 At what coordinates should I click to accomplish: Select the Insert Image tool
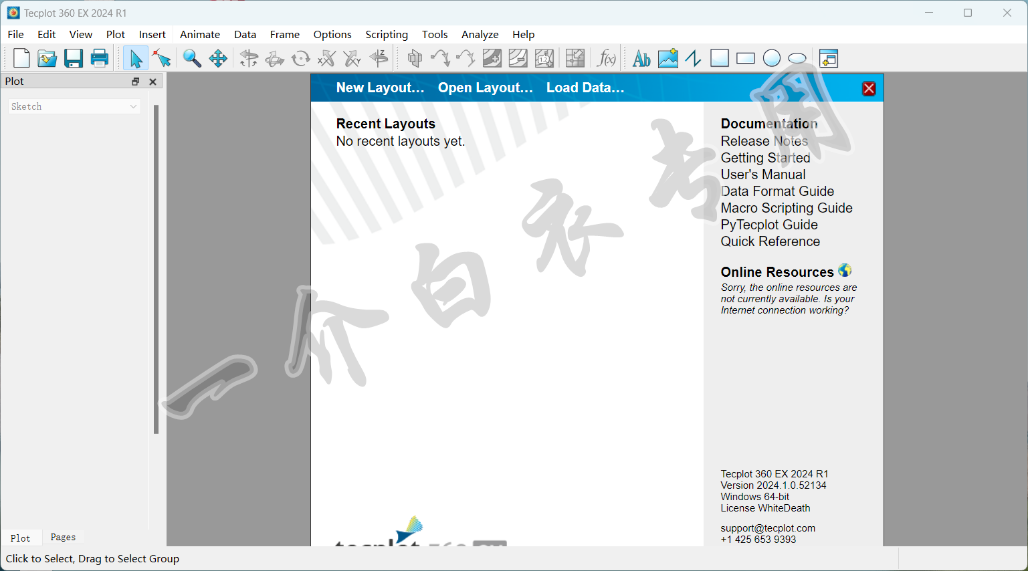(x=667, y=59)
